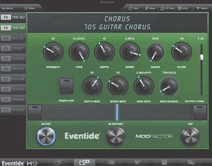This screenshot has height=166, width=212.
Task: Open the pedals connection tab in bottom bar
Action: click(x=58, y=162)
